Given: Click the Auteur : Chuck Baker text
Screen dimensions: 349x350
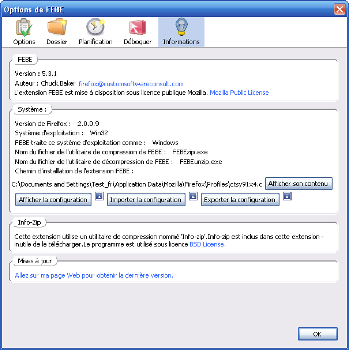Looking at the screenshot, I should [45, 83].
